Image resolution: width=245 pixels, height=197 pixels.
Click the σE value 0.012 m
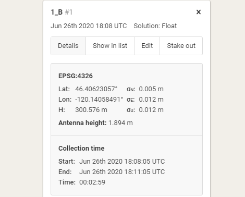coord(151,100)
